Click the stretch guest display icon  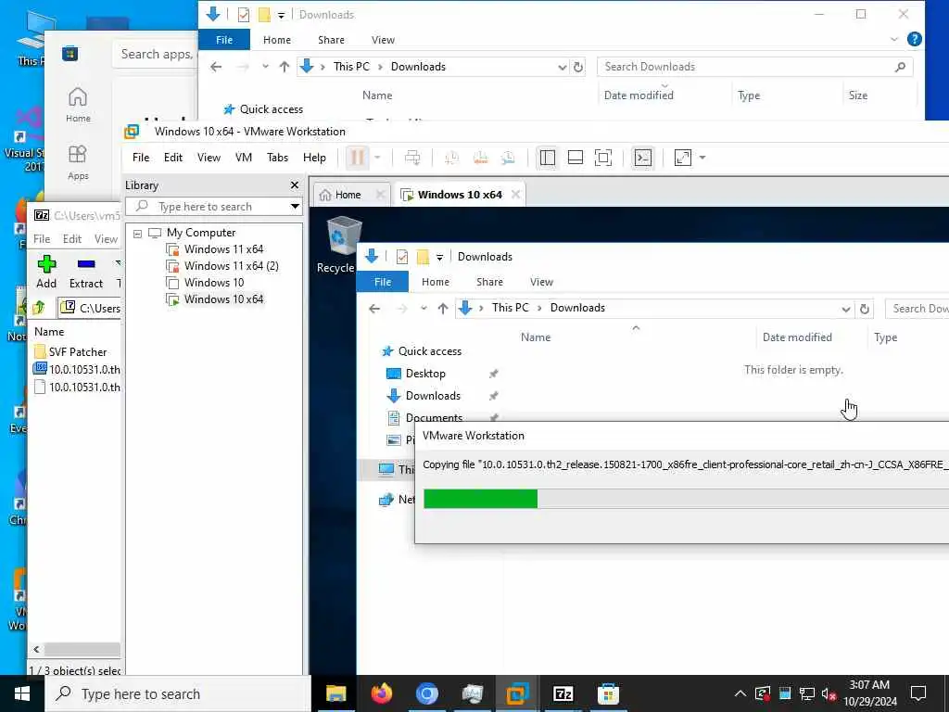[x=683, y=158]
